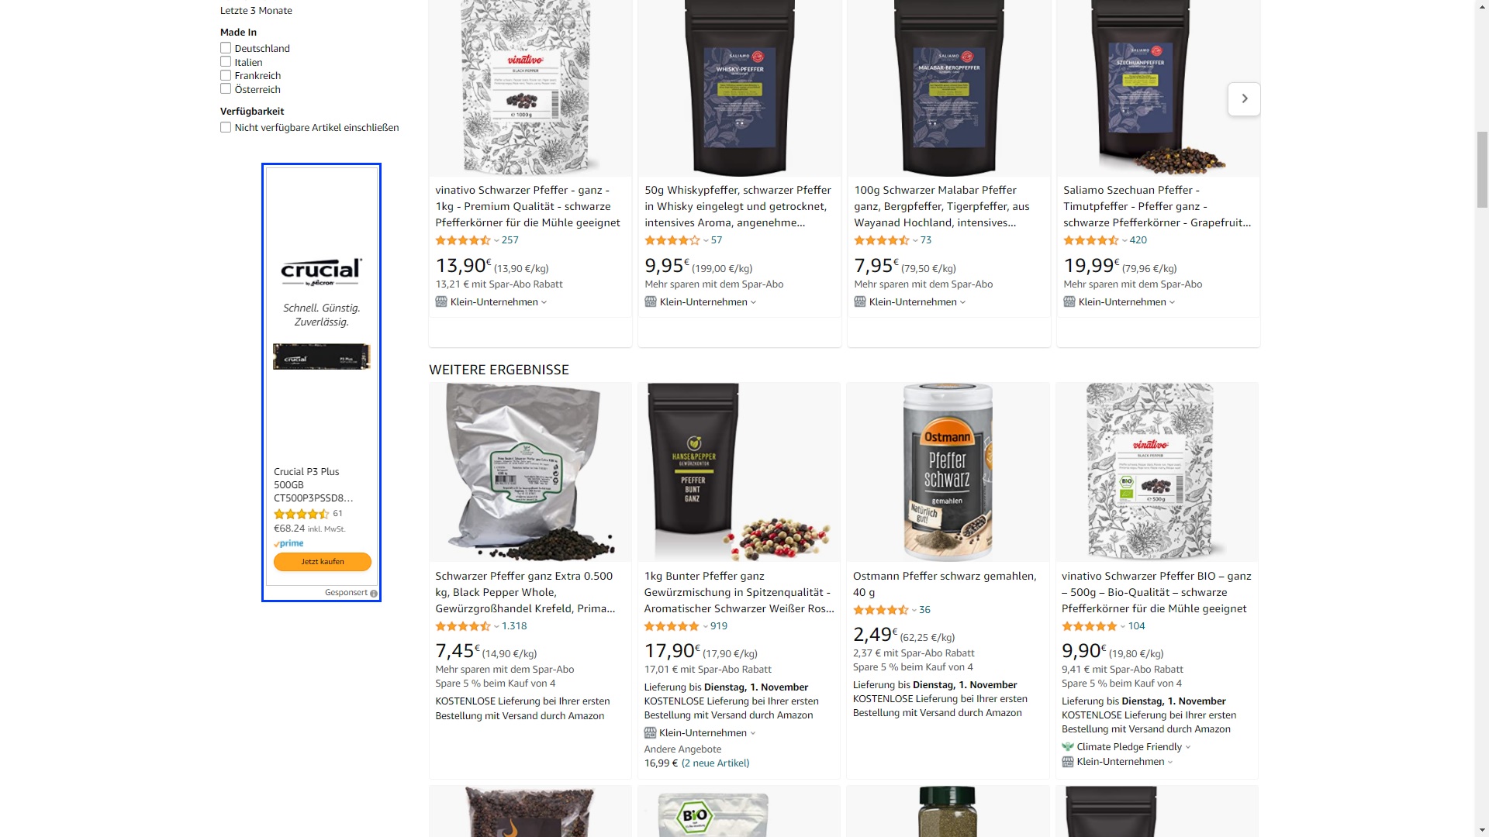Viewport: 1489px width, 837px height.
Task: Click the carousel next arrow button
Action: pos(1244,98)
